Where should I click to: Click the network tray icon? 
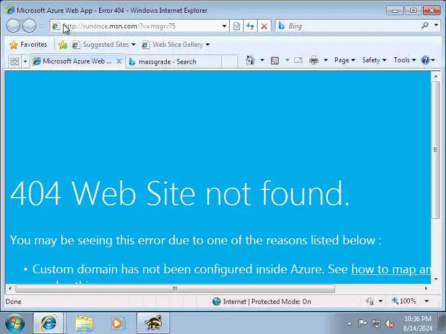pos(376,323)
